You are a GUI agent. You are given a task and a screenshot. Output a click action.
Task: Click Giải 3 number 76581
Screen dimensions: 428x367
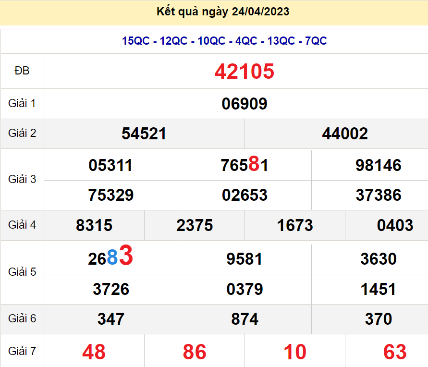pyautogui.click(x=244, y=165)
